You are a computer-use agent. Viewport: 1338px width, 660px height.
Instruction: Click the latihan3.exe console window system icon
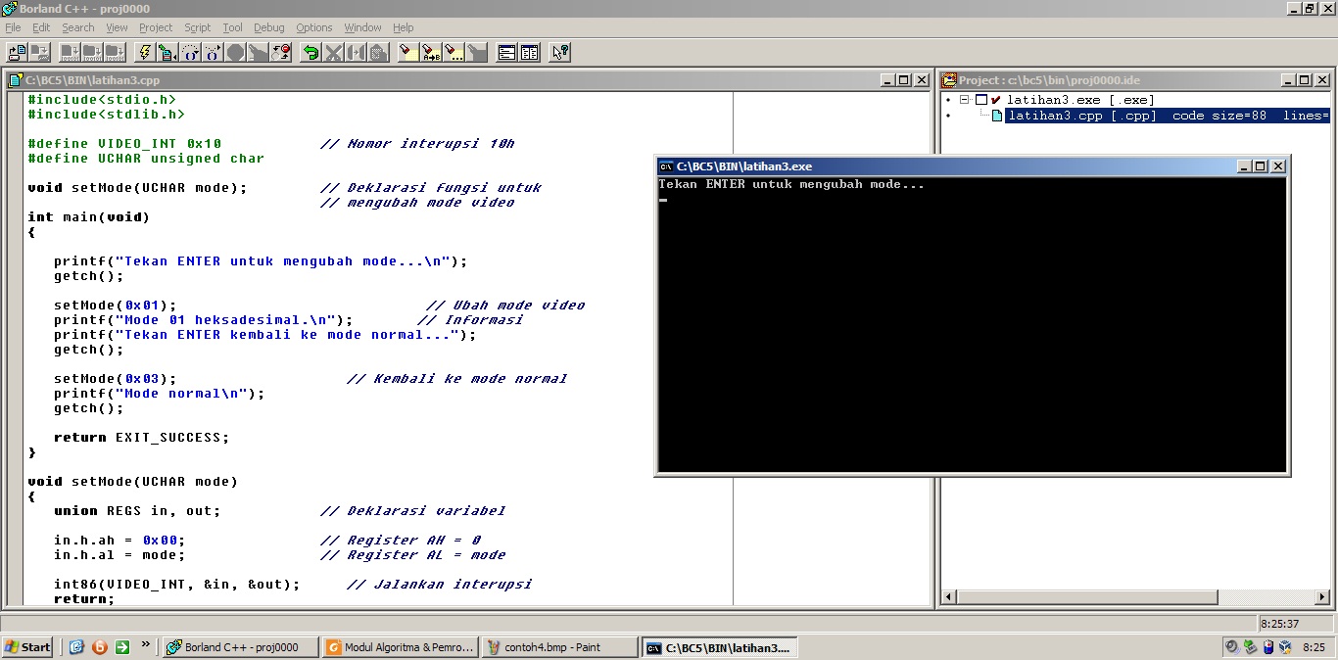(666, 166)
